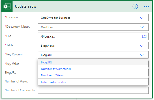Screen dimensions: 154x100
Task: Click the File field containing /Blogs.xlsx
Action: pos(93,36)
